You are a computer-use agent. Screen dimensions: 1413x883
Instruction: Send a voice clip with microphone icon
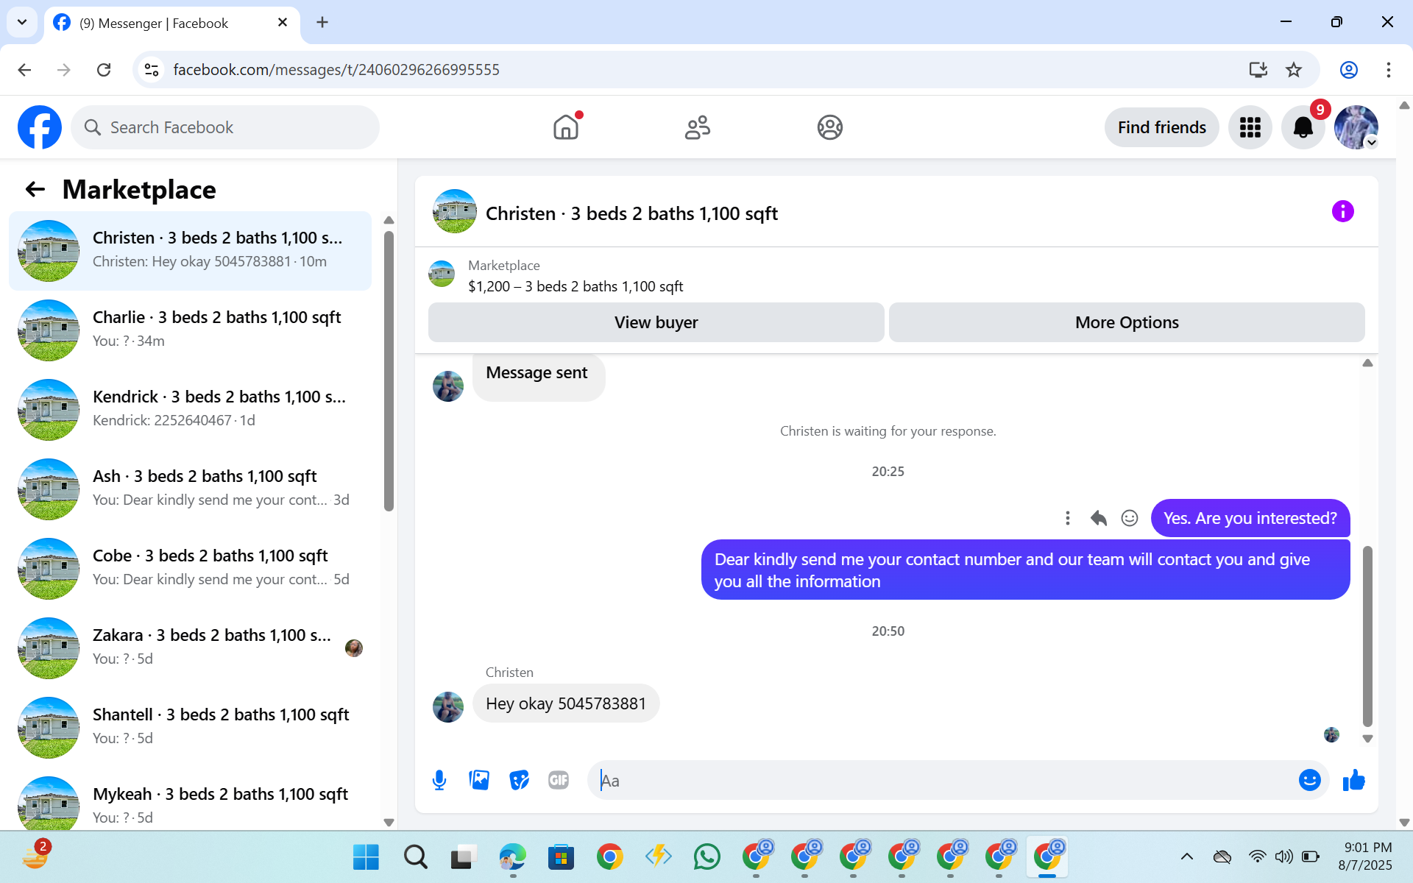point(439,780)
